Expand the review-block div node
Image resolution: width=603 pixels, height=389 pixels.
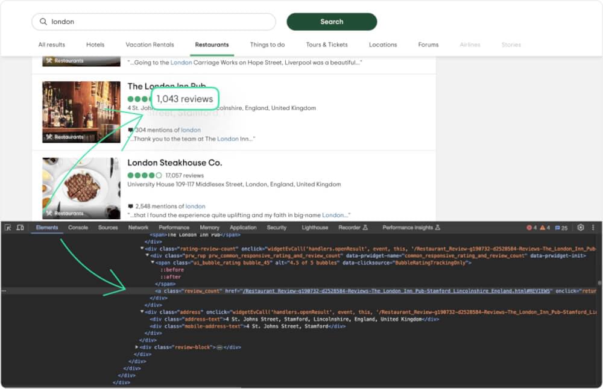[137, 347]
